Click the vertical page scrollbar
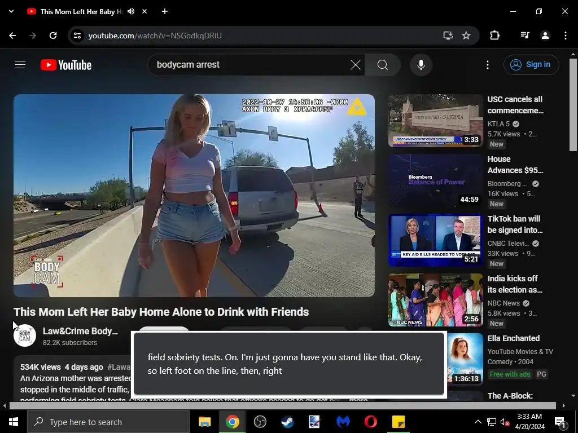Viewport: 578px width, 433px height. tap(573, 105)
